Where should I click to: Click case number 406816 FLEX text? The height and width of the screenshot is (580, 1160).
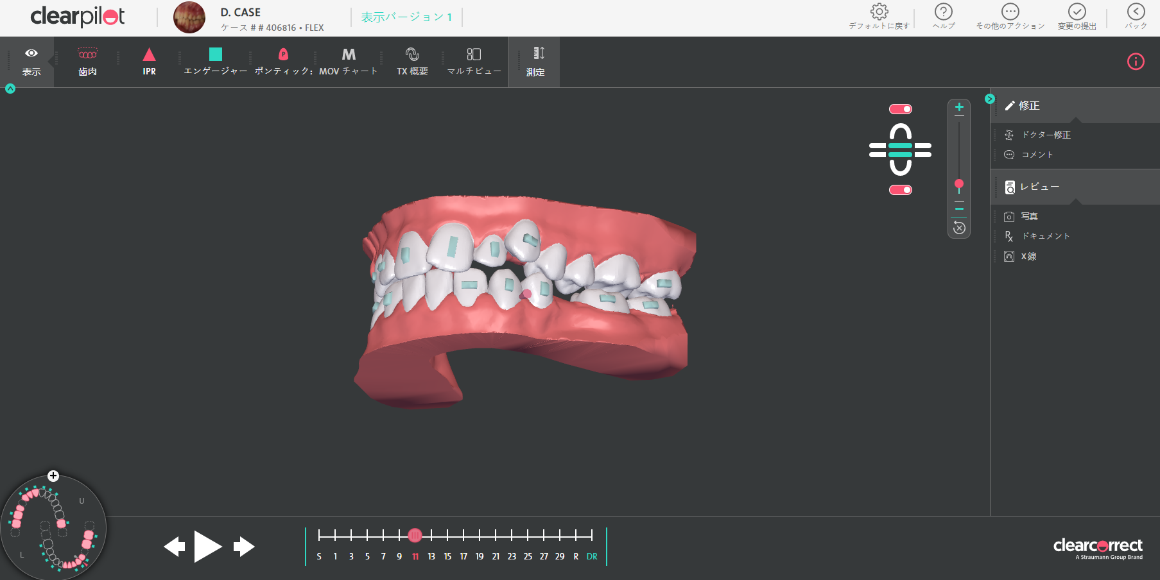click(x=272, y=28)
